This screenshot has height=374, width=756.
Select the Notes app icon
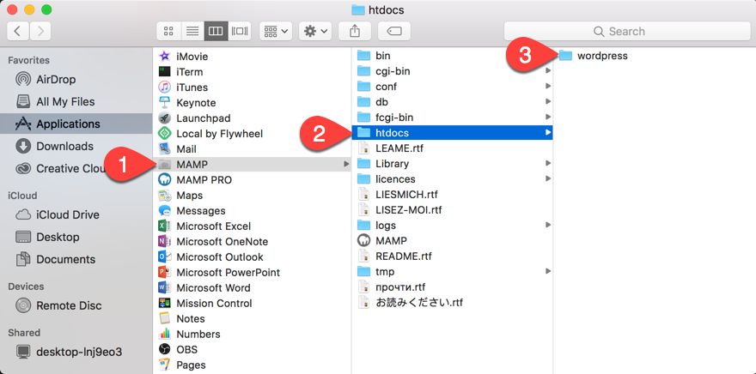(x=165, y=318)
